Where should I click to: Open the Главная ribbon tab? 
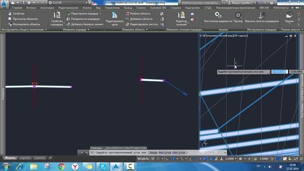click(x=17, y=8)
